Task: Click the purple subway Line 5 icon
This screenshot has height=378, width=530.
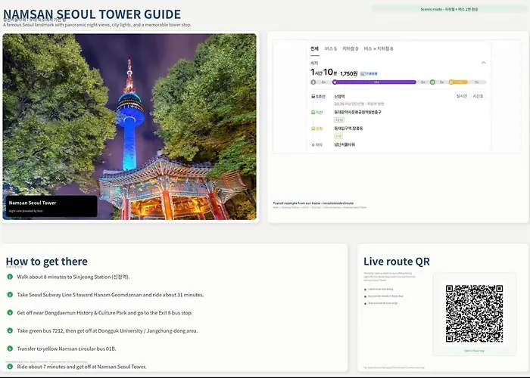Action: [x=313, y=97]
